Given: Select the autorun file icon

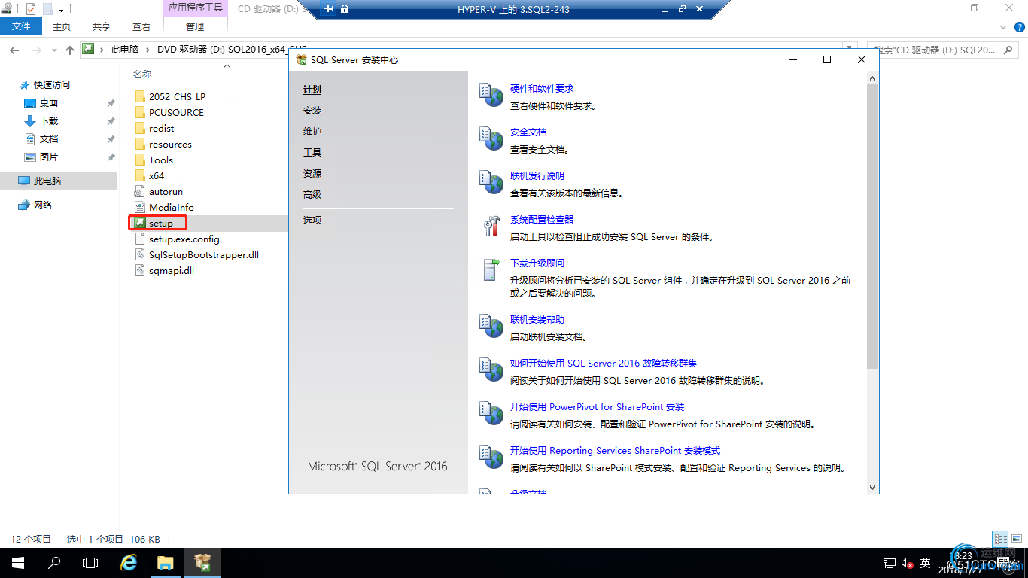Looking at the screenshot, I should (139, 191).
